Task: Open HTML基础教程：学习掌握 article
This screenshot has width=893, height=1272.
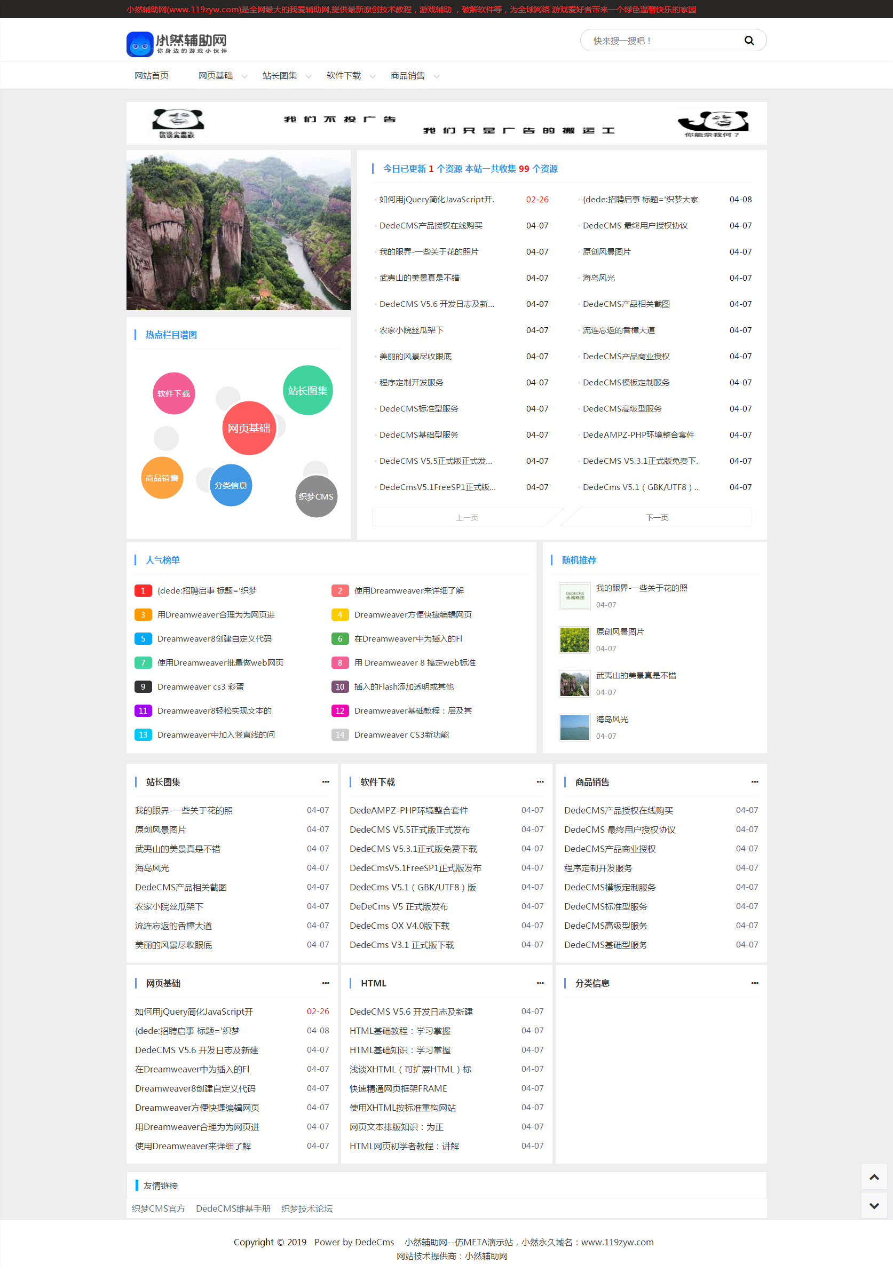Action: (400, 1030)
